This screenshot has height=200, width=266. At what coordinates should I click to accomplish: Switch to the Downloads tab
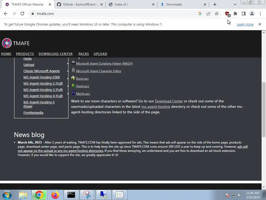click(x=174, y=4)
